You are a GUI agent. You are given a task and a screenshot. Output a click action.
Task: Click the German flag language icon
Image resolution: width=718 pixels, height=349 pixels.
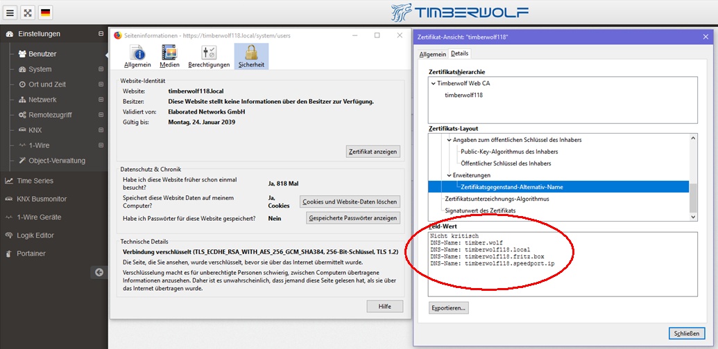click(x=45, y=12)
